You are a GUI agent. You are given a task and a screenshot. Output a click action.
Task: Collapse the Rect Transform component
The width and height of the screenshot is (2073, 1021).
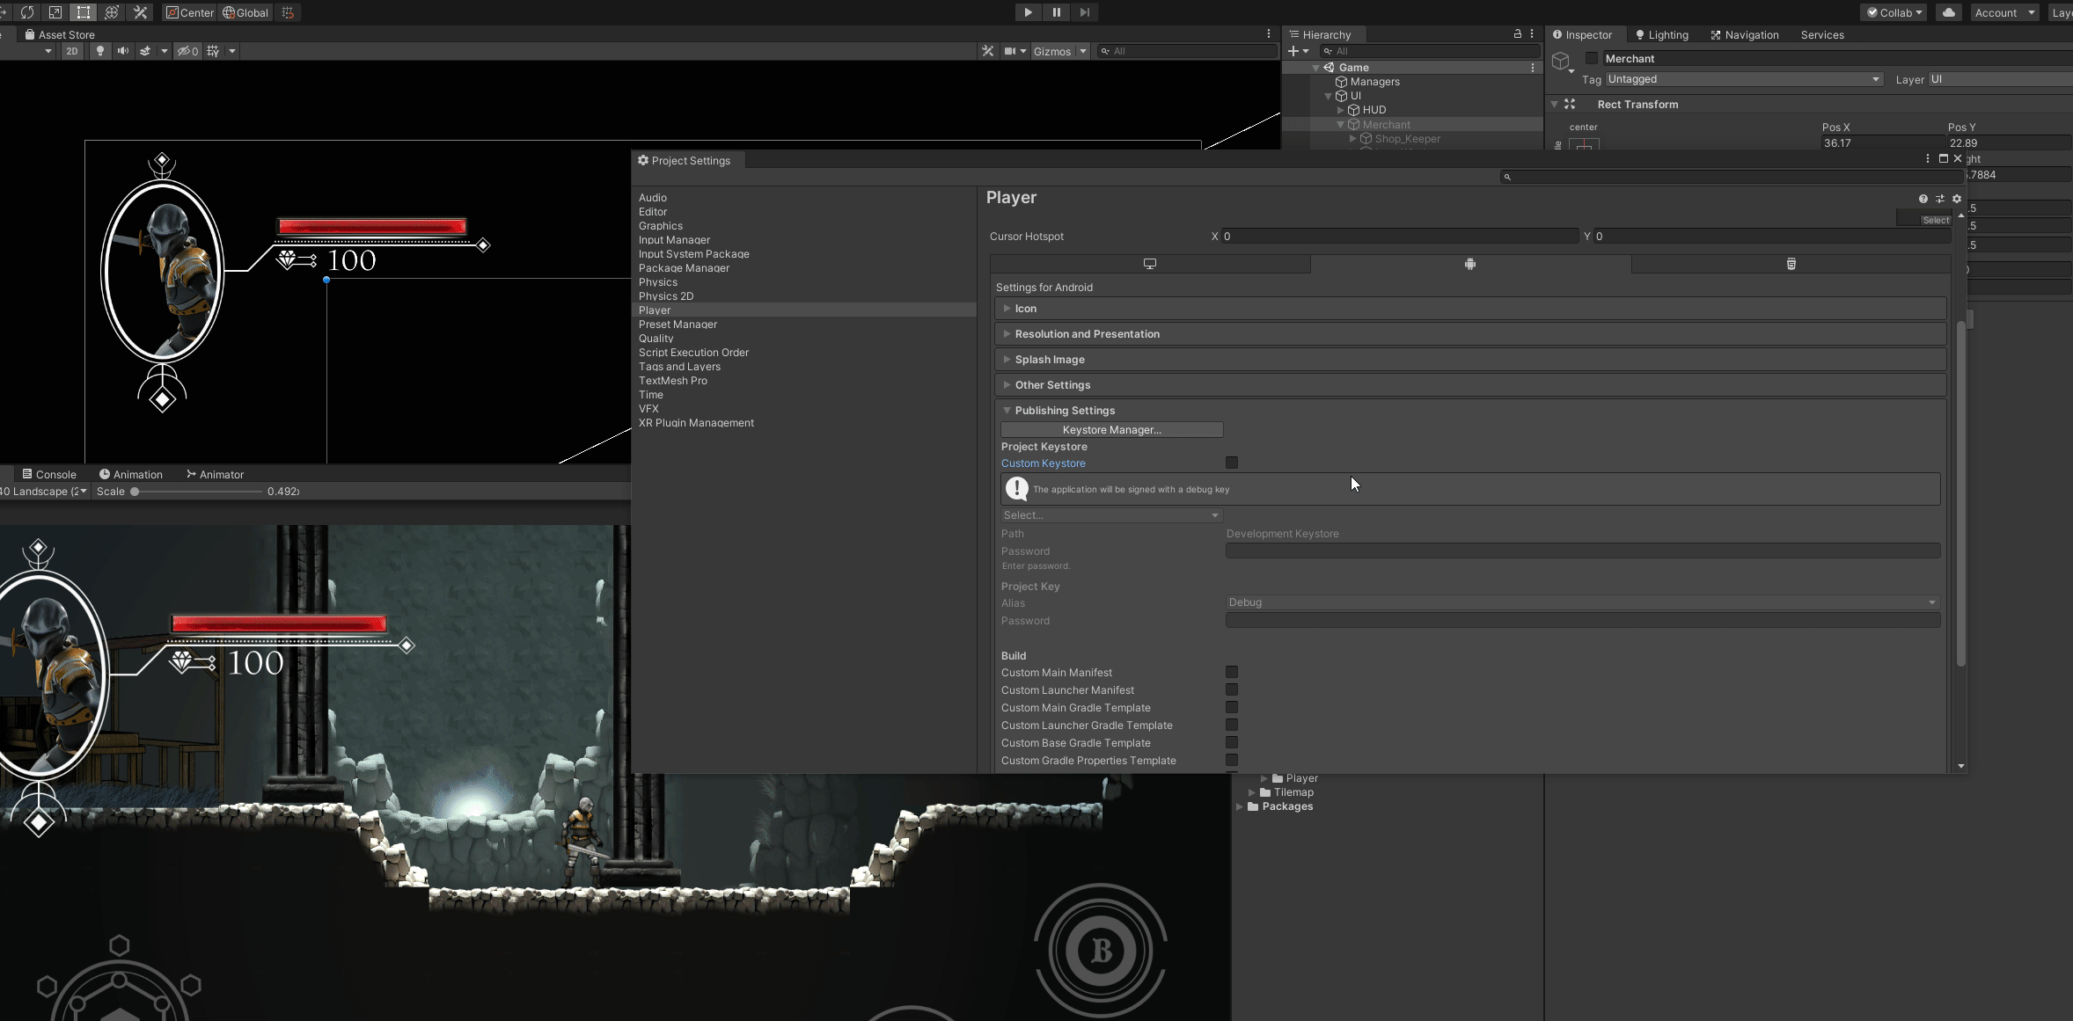pos(1554,105)
